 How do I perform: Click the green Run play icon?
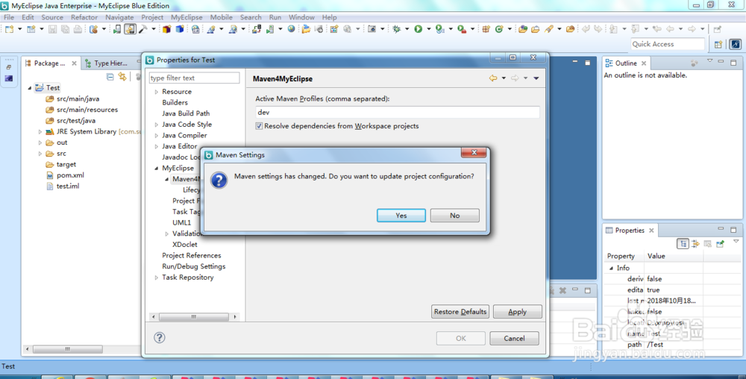419,29
